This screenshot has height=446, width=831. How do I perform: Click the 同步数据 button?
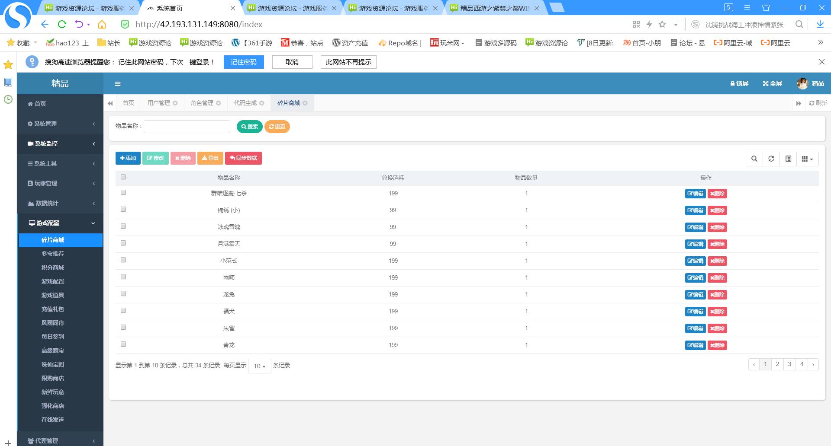[243, 158]
